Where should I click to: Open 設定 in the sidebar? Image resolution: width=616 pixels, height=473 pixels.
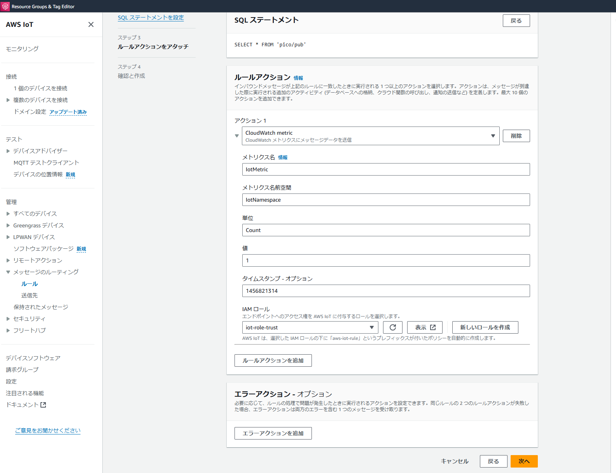(11, 382)
